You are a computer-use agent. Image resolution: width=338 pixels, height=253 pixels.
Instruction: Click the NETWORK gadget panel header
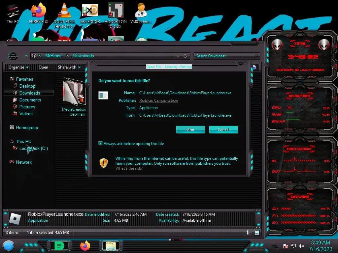[x=299, y=149]
